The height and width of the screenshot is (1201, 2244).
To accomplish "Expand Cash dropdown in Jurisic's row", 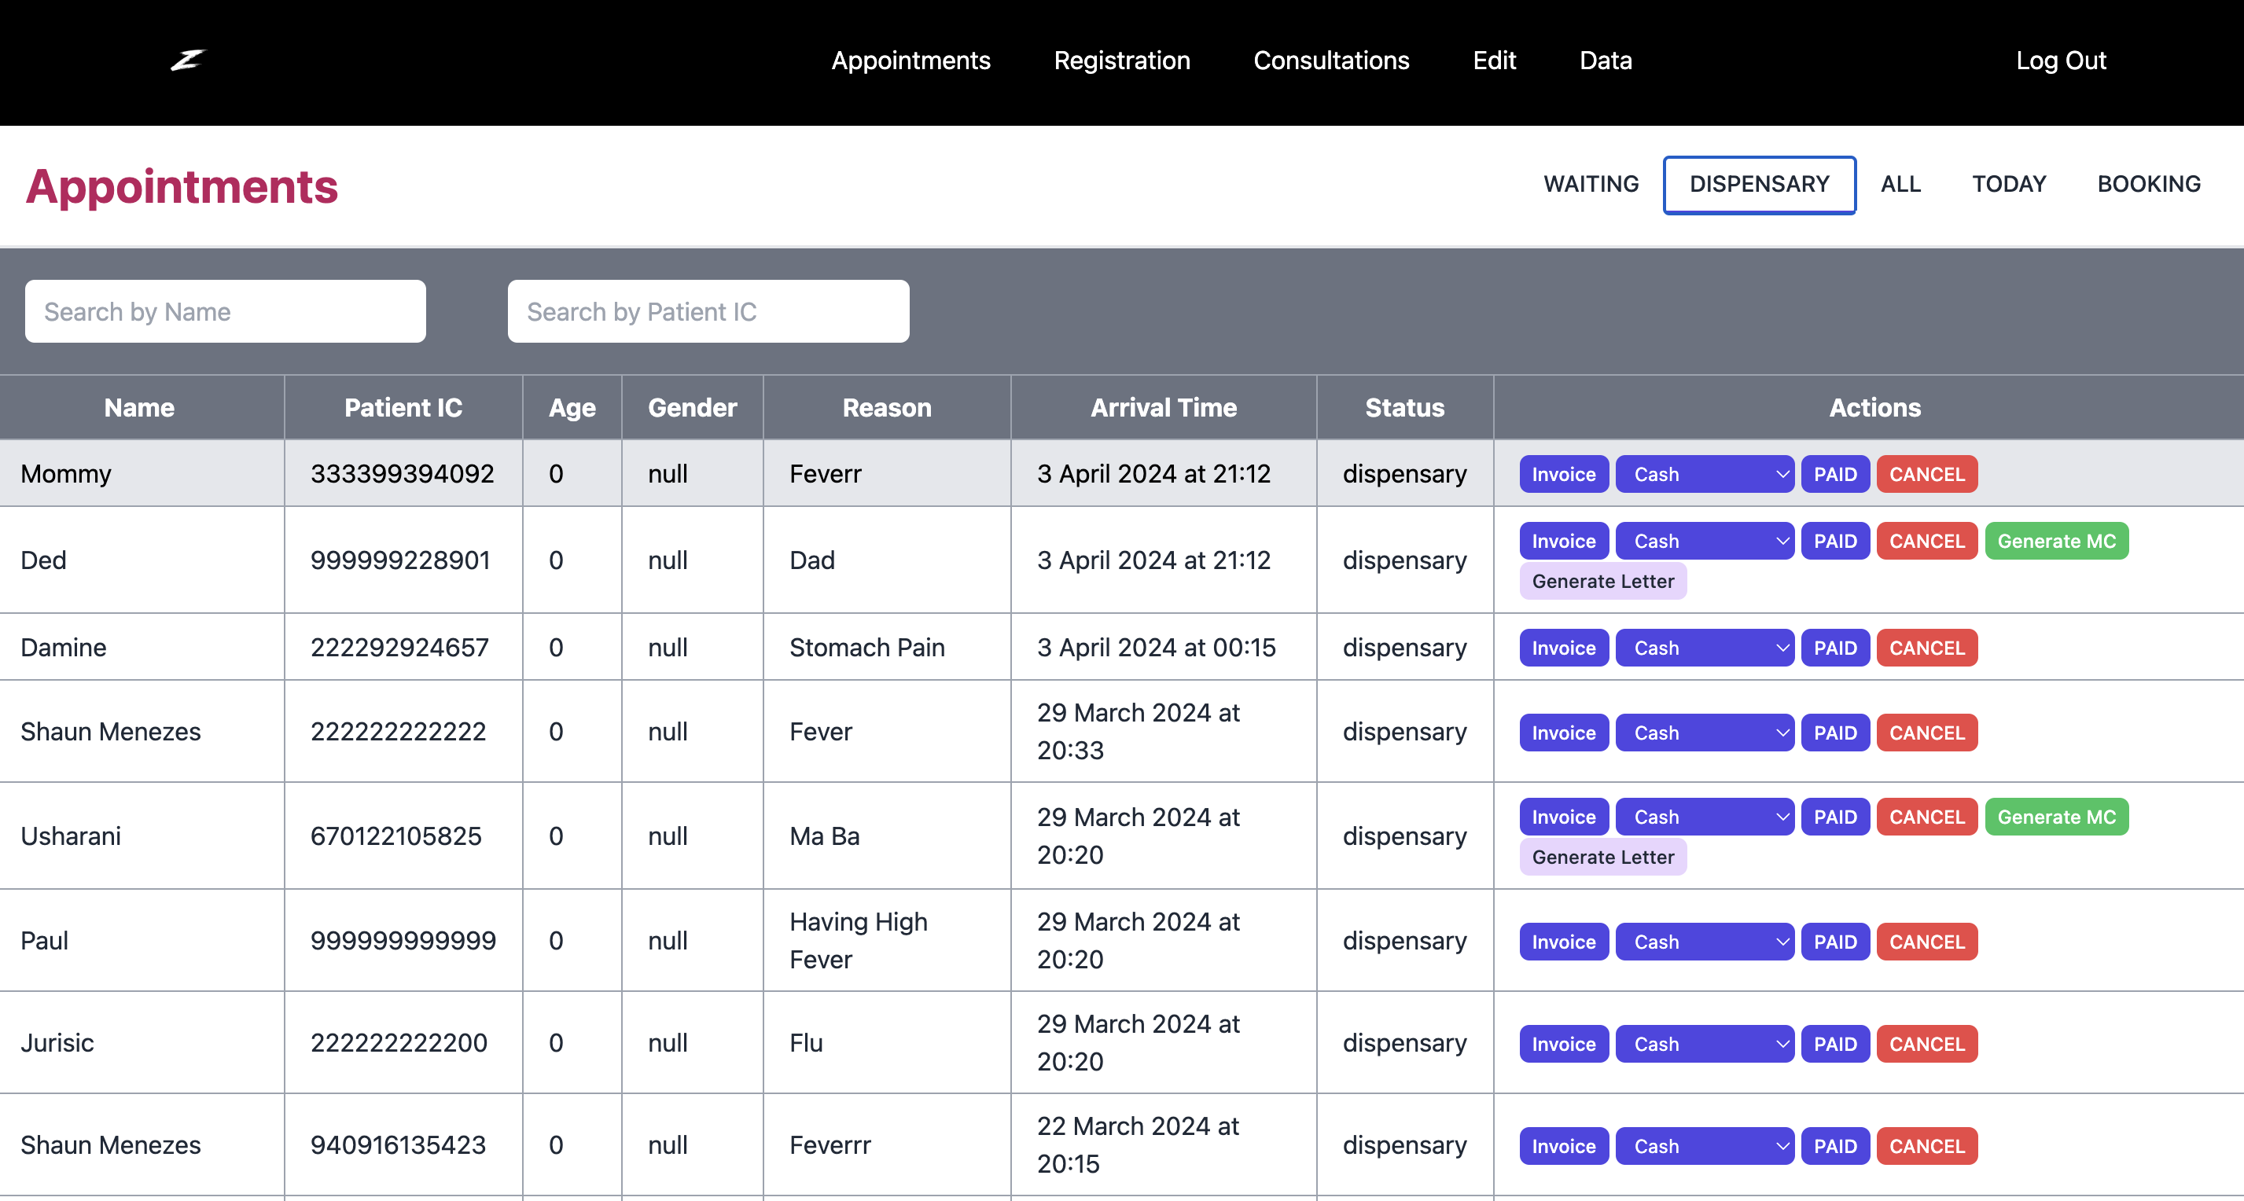I will 1704,1043.
